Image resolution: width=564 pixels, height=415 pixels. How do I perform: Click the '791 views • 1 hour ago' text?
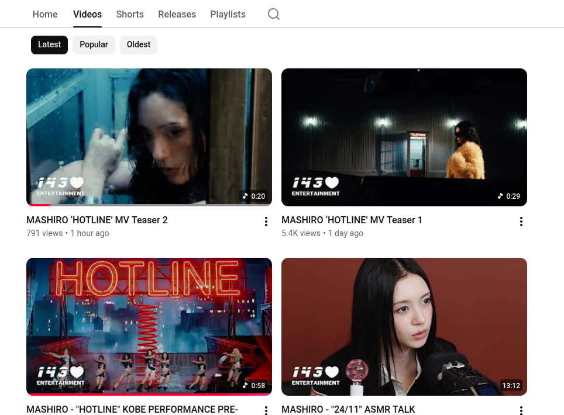[x=68, y=233]
